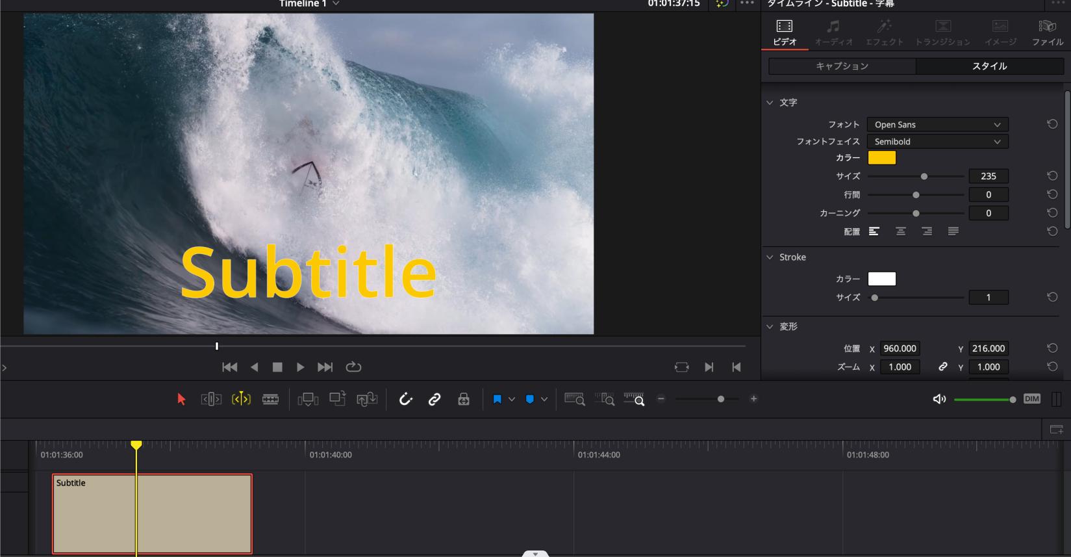Go to last frame of timeline
Viewport: 1071px width, 557px height.
[x=325, y=367]
